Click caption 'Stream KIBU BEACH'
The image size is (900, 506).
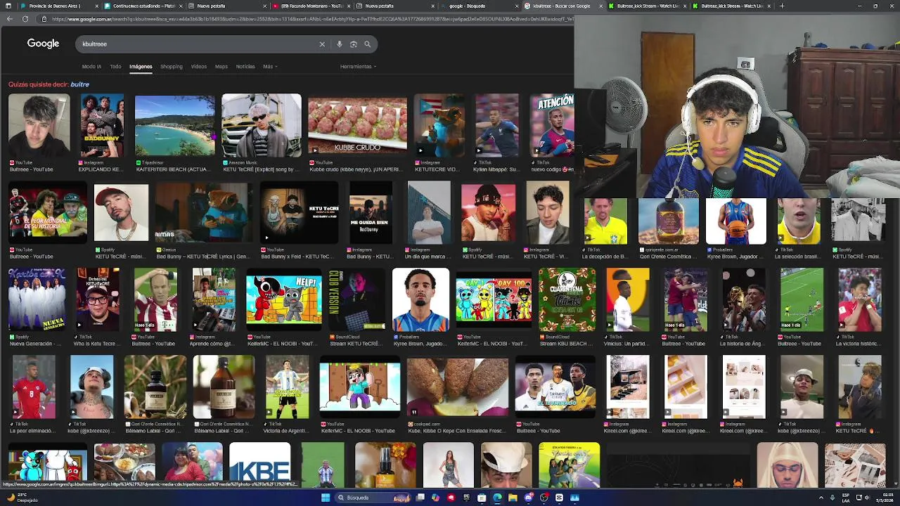[x=565, y=344]
